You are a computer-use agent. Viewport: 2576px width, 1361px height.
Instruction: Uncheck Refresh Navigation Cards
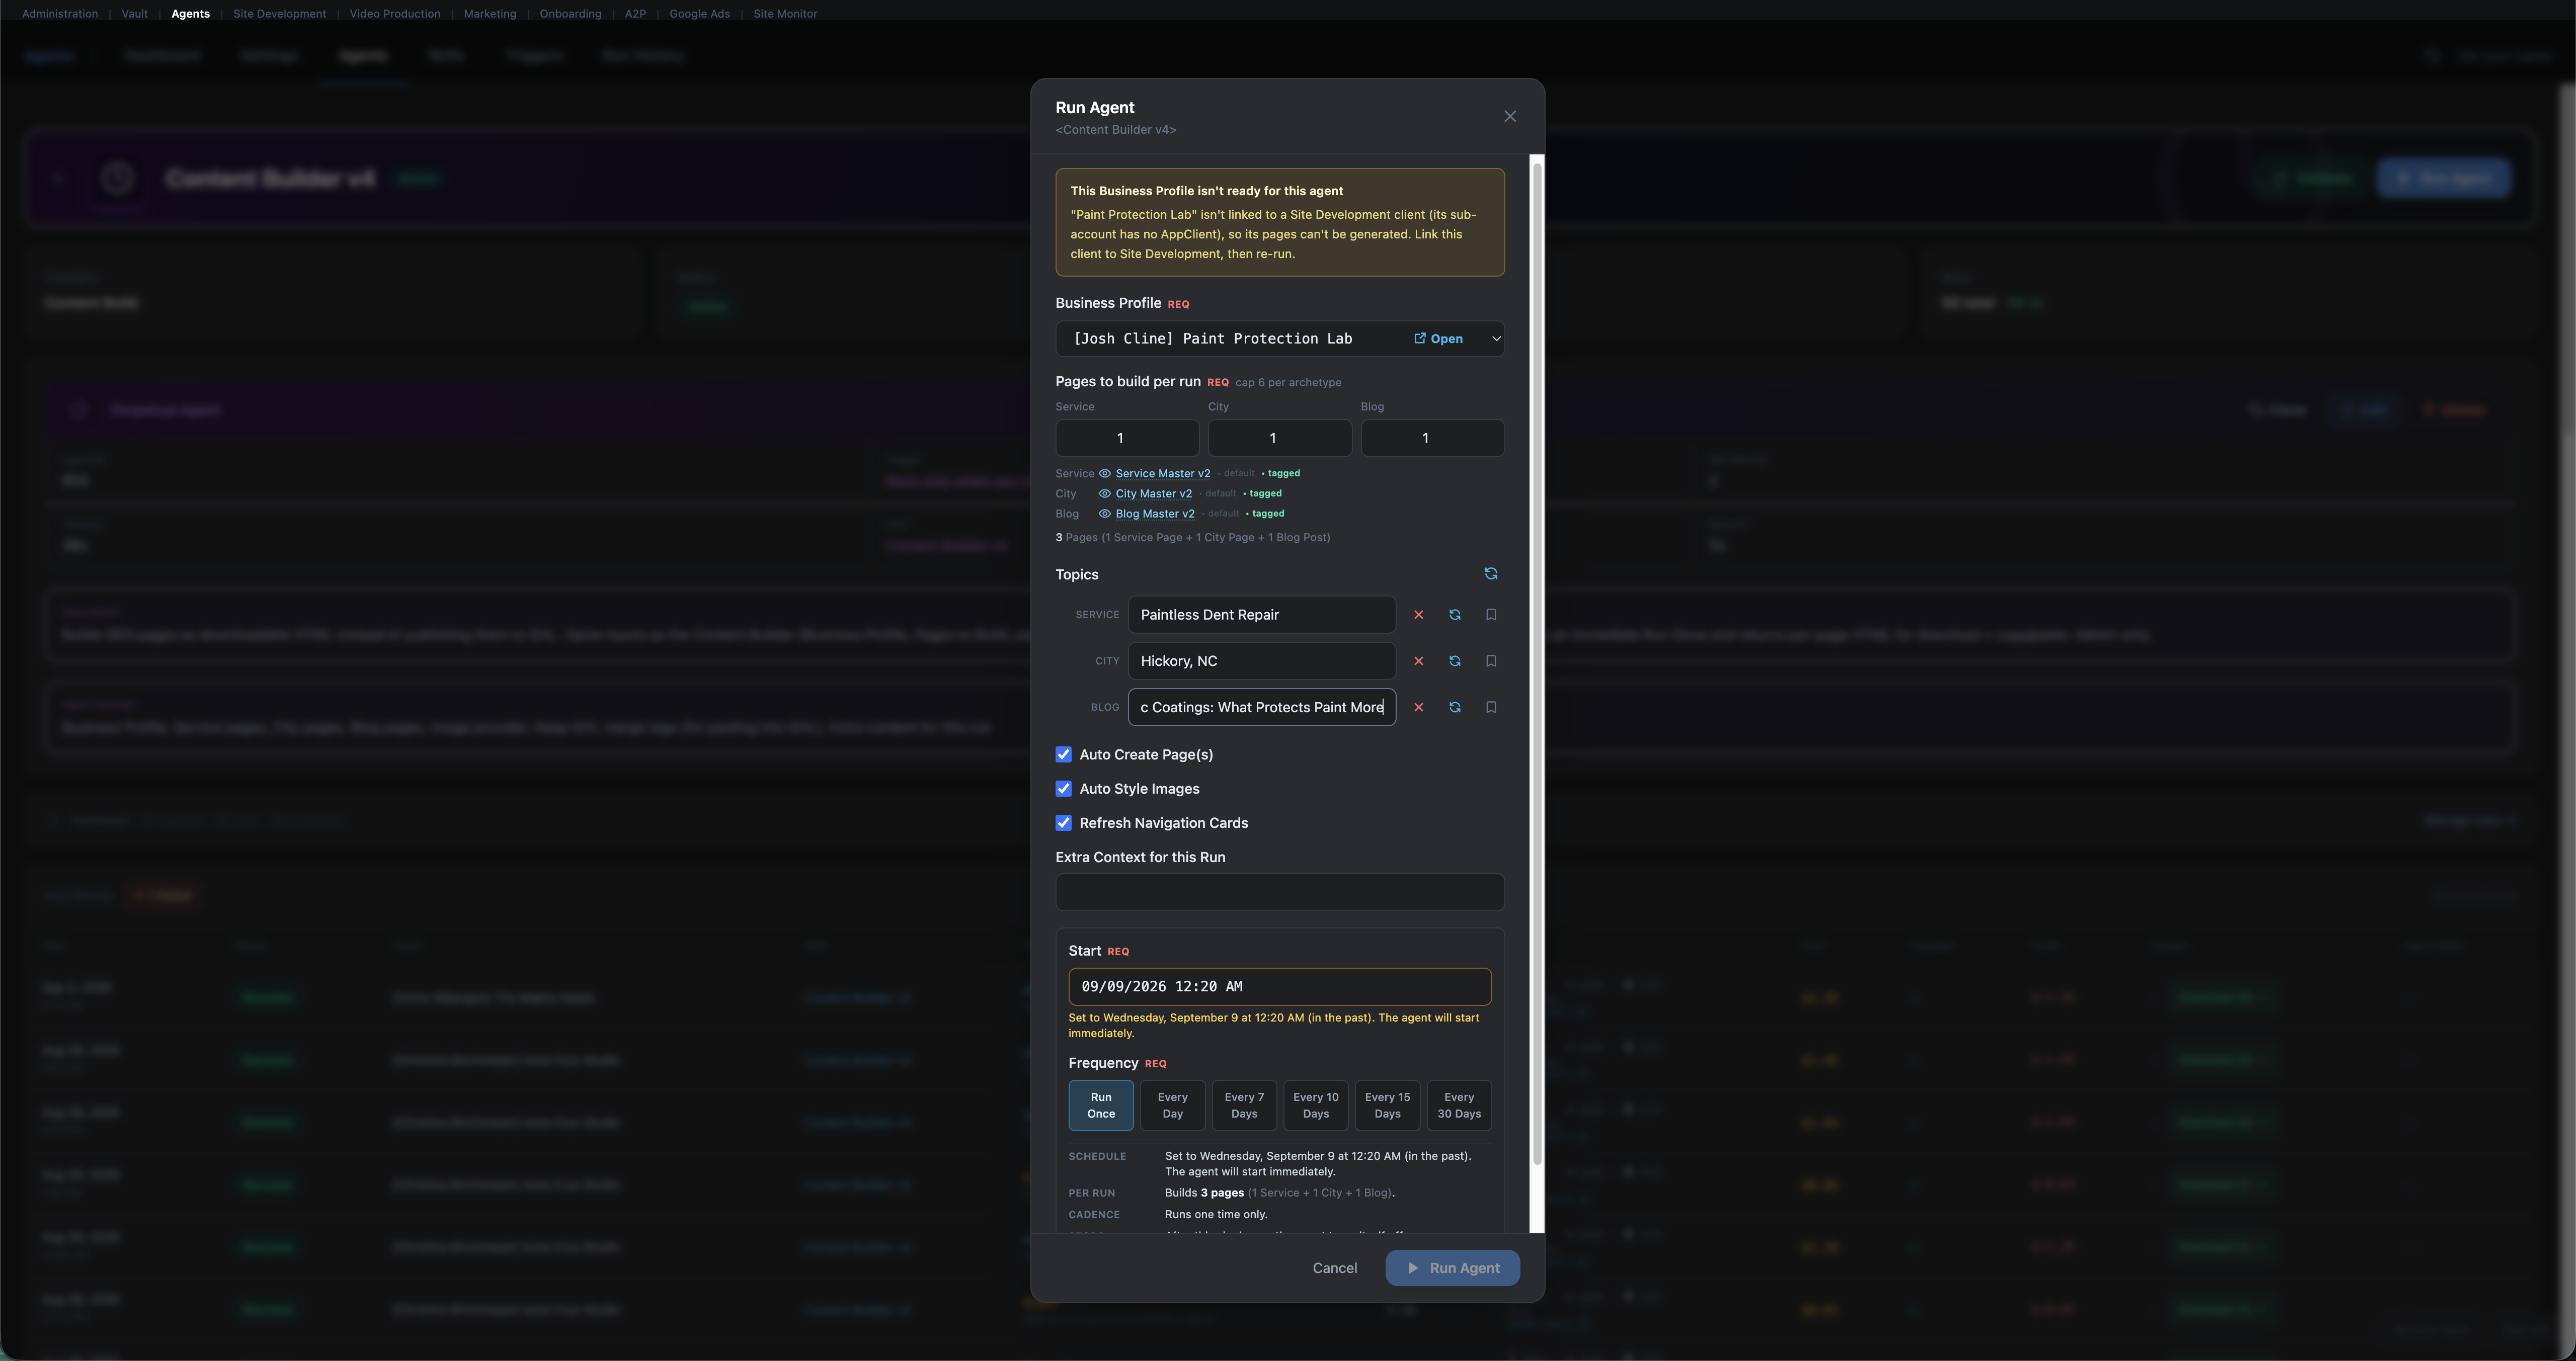click(x=1063, y=823)
